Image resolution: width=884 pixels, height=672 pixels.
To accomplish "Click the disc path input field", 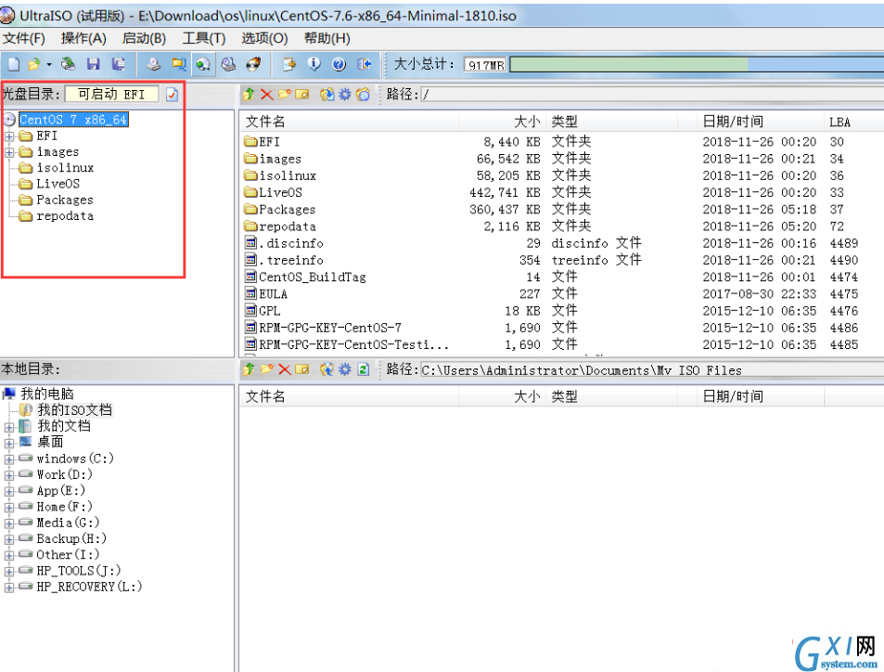I will point(652,95).
